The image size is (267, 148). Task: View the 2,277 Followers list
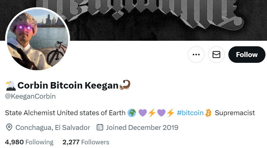pyautogui.click(x=86, y=142)
